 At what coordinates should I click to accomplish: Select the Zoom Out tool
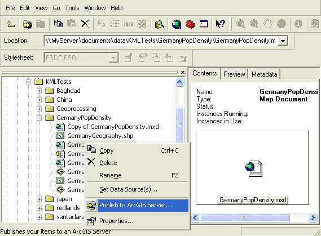[254, 24]
